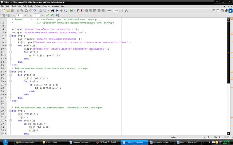
Task: Run the script with green arrow
Action: coord(71,11)
